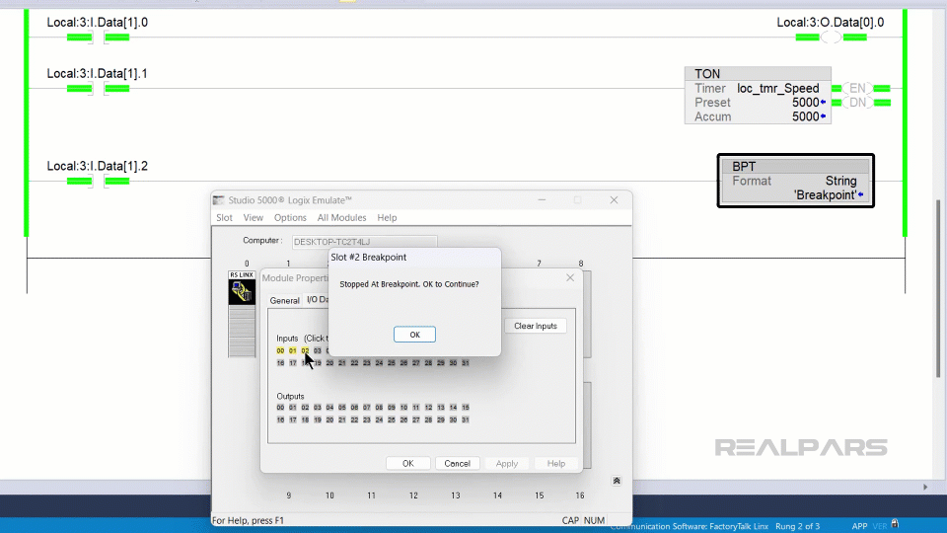Click Help in Module Properties dialog
The height and width of the screenshot is (533, 947).
[x=556, y=464]
